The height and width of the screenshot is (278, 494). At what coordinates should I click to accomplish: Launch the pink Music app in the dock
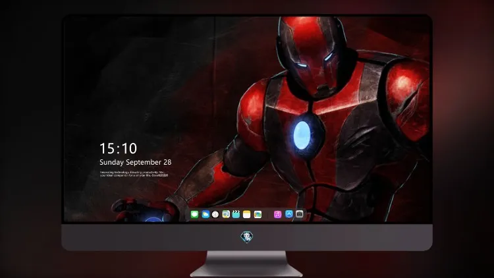tap(277, 214)
